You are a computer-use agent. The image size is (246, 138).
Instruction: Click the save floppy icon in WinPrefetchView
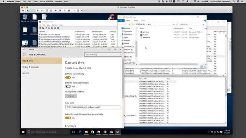pos(43,28)
